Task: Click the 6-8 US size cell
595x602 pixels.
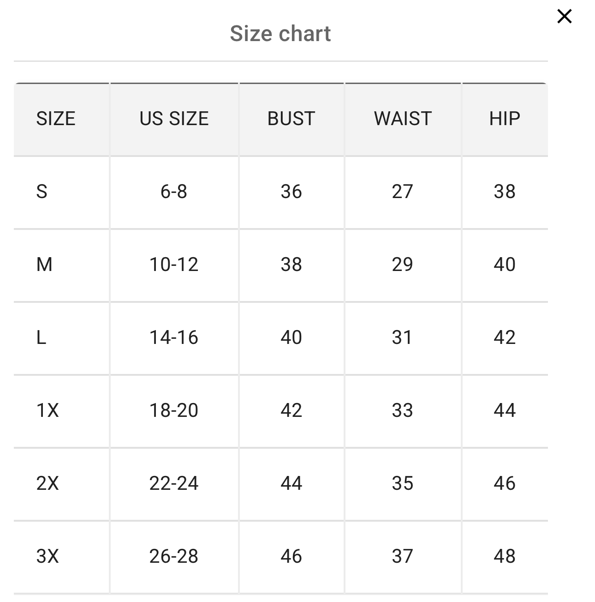Action: point(174,192)
